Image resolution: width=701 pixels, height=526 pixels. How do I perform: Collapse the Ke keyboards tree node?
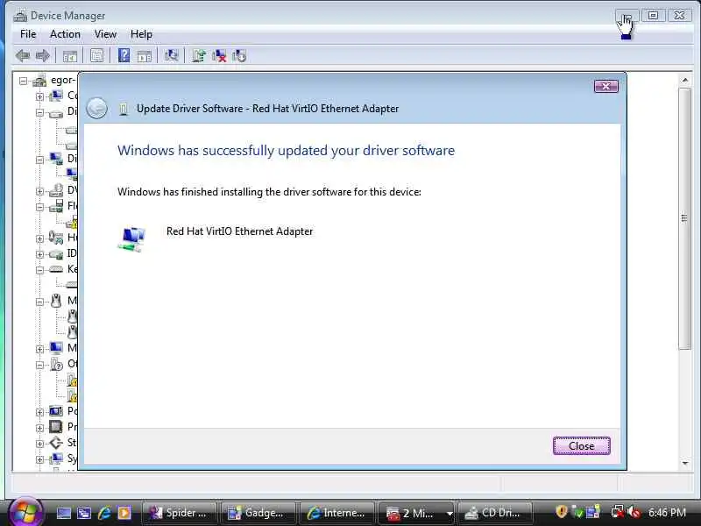coord(39,270)
